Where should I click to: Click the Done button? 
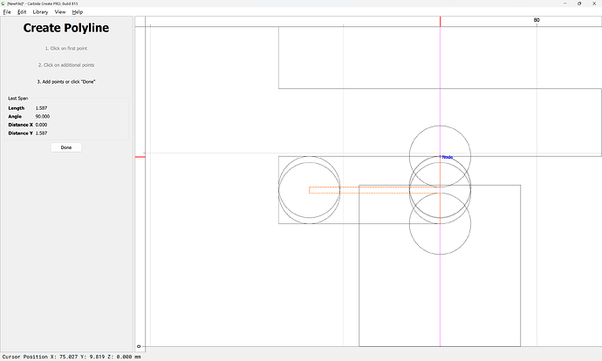[66, 147]
